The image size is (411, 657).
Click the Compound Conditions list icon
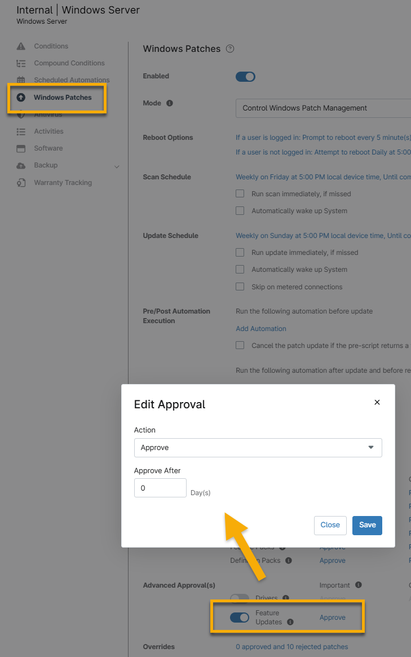click(x=20, y=63)
